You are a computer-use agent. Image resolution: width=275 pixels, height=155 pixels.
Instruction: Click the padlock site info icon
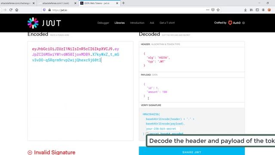click(x=49, y=10)
